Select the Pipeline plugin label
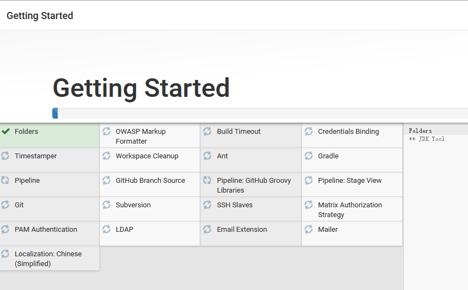Viewport: 468px width, 290px height. pyautogui.click(x=27, y=180)
